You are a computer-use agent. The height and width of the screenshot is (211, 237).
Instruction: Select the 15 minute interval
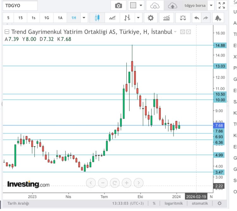point(21,18)
